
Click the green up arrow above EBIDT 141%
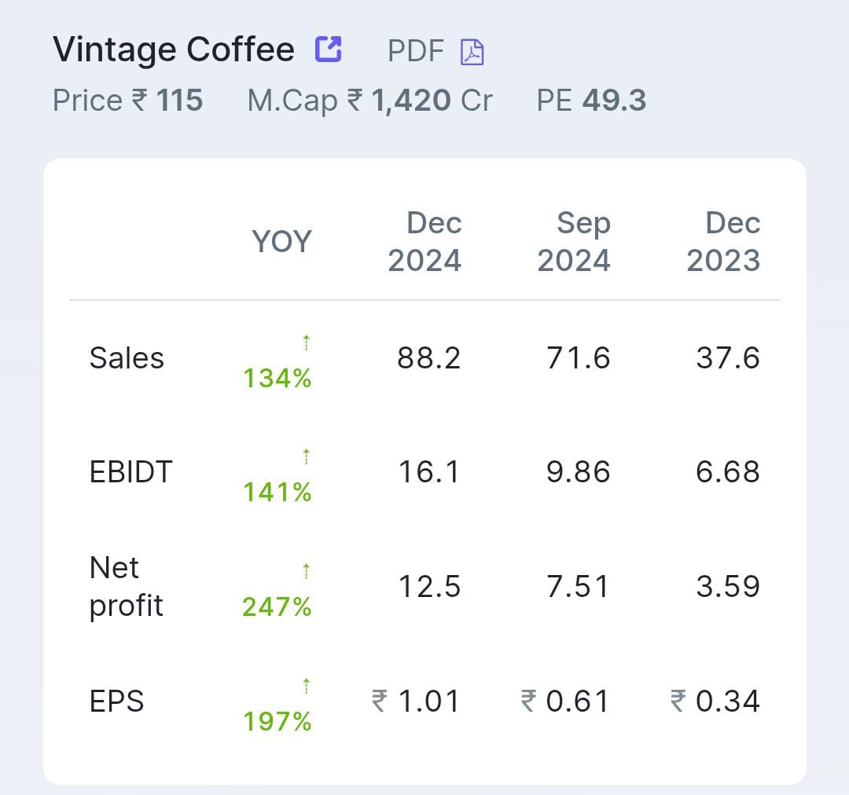pyautogui.click(x=304, y=456)
